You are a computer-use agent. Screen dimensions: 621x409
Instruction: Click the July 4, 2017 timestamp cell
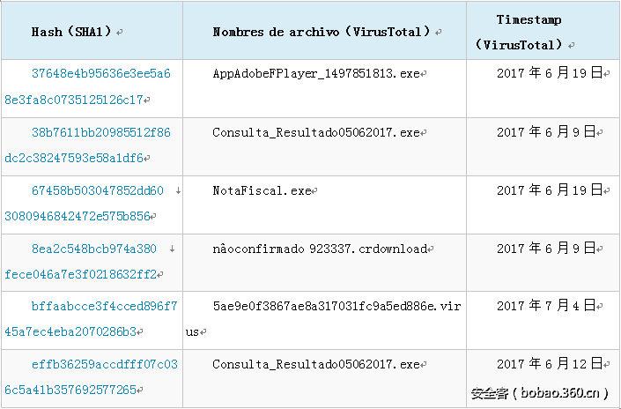549,306
